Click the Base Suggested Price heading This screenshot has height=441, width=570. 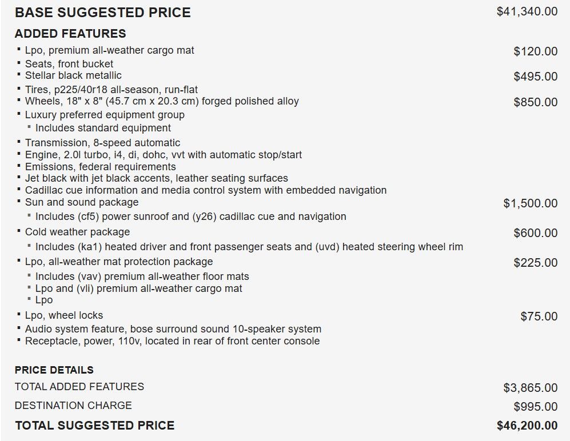click(x=103, y=13)
